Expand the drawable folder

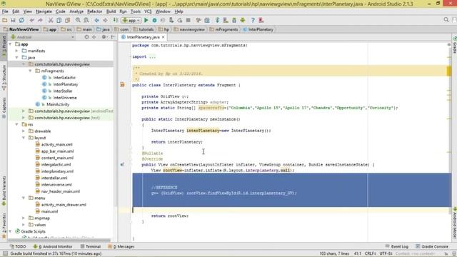pyautogui.click(x=24, y=131)
